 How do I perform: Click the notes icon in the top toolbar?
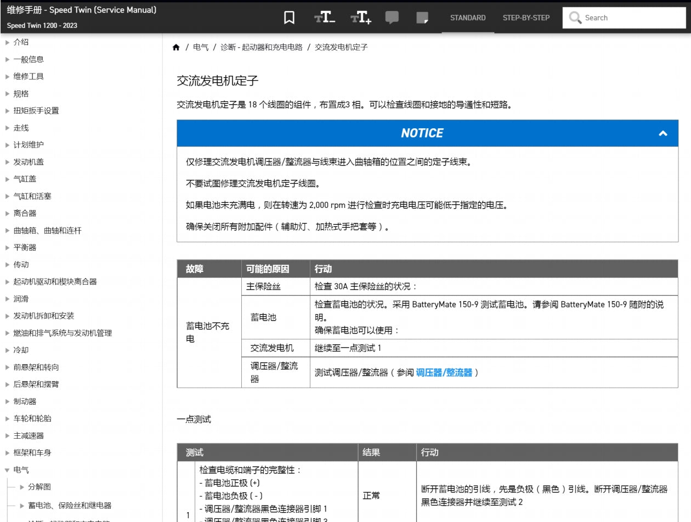(423, 17)
